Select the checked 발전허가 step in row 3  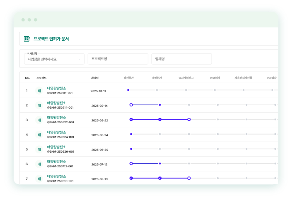[131, 119]
